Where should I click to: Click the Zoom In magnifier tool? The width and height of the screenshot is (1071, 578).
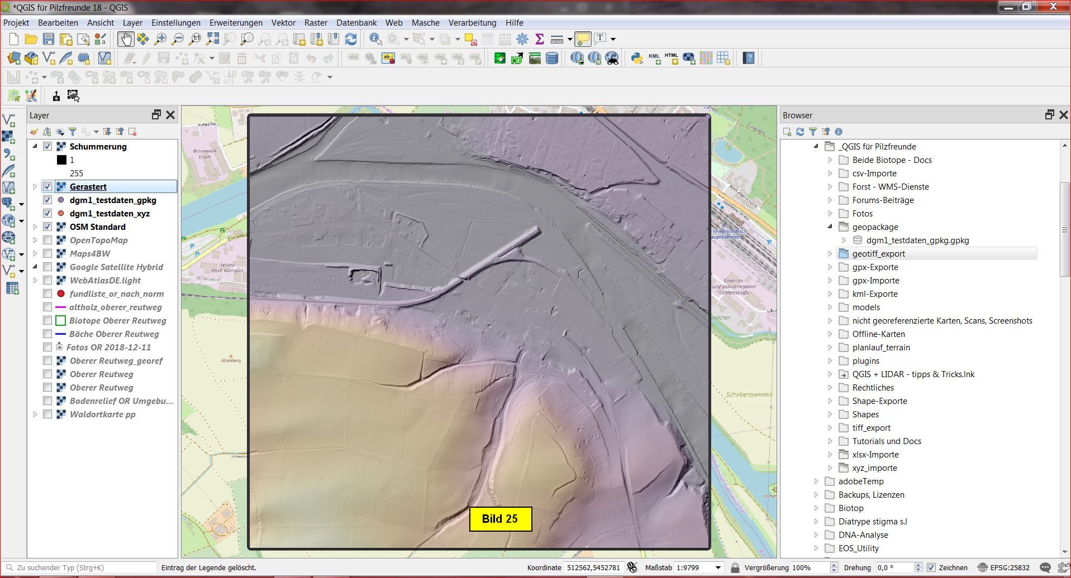pos(160,39)
